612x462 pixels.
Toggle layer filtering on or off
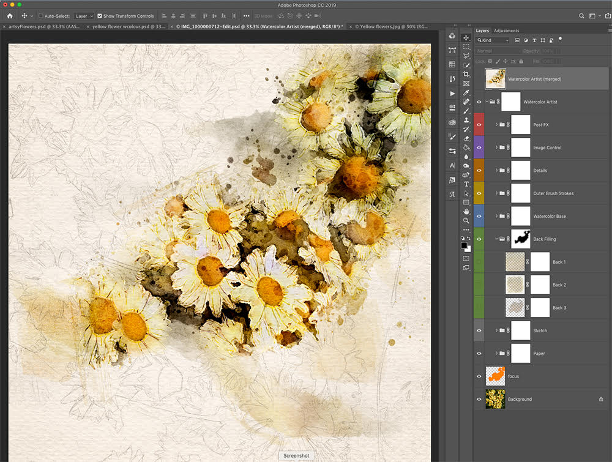(560, 39)
